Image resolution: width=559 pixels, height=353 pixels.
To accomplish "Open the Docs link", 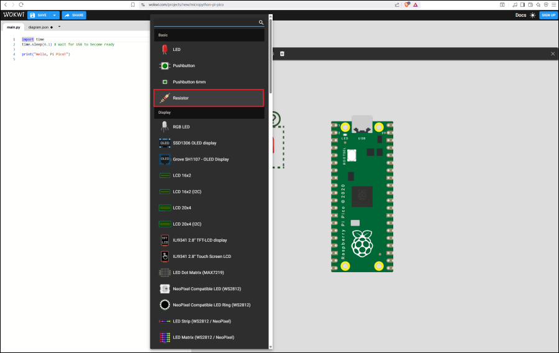I will tap(520, 15).
